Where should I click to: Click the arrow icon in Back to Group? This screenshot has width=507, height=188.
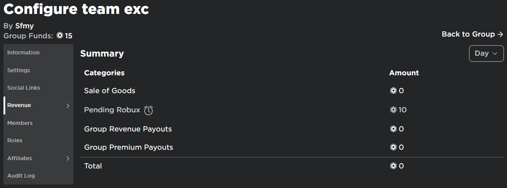point(500,34)
